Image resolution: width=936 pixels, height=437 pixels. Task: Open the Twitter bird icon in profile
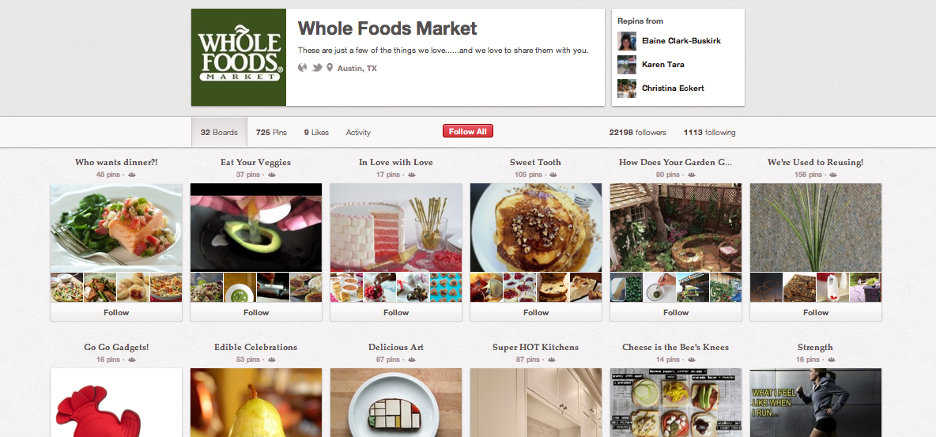point(317,67)
